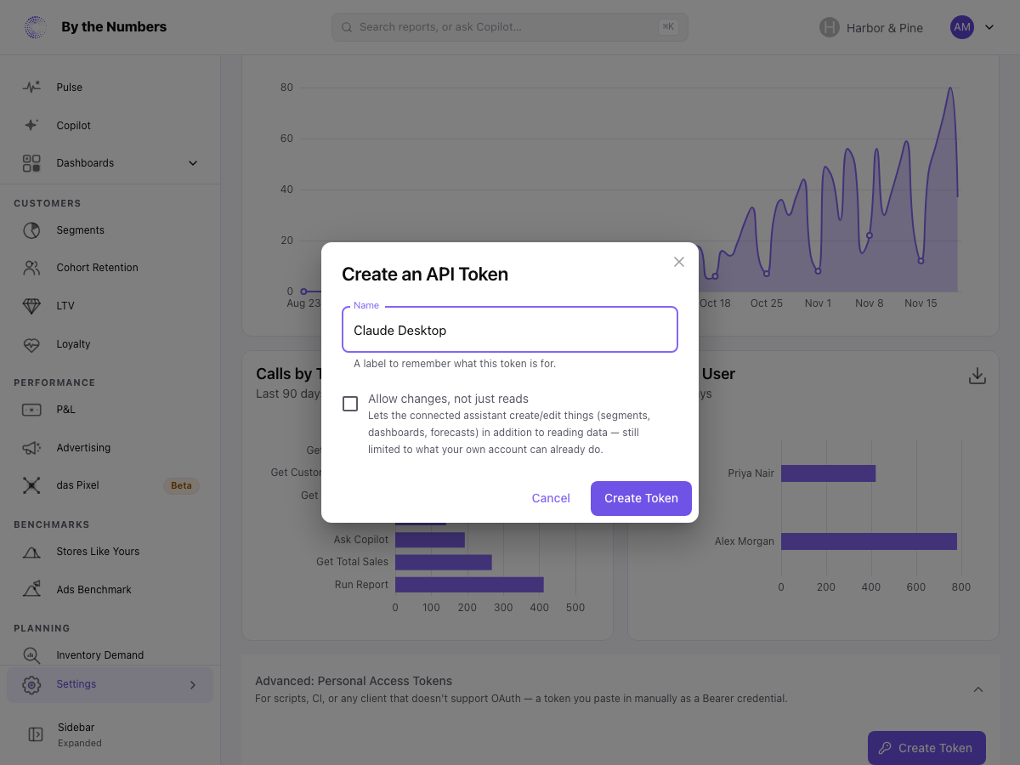Click the Advanced: Personal Access Tokens heading

(x=354, y=681)
